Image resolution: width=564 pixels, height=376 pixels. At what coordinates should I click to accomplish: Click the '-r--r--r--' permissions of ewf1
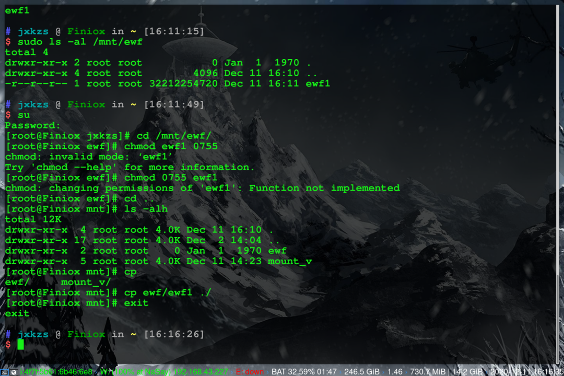36,84
